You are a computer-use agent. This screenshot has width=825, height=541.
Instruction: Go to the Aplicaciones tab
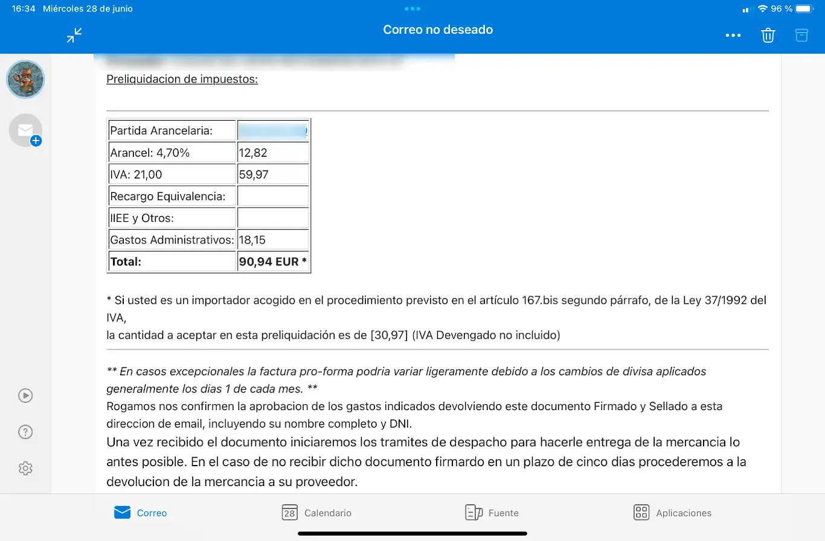[672, 513]
